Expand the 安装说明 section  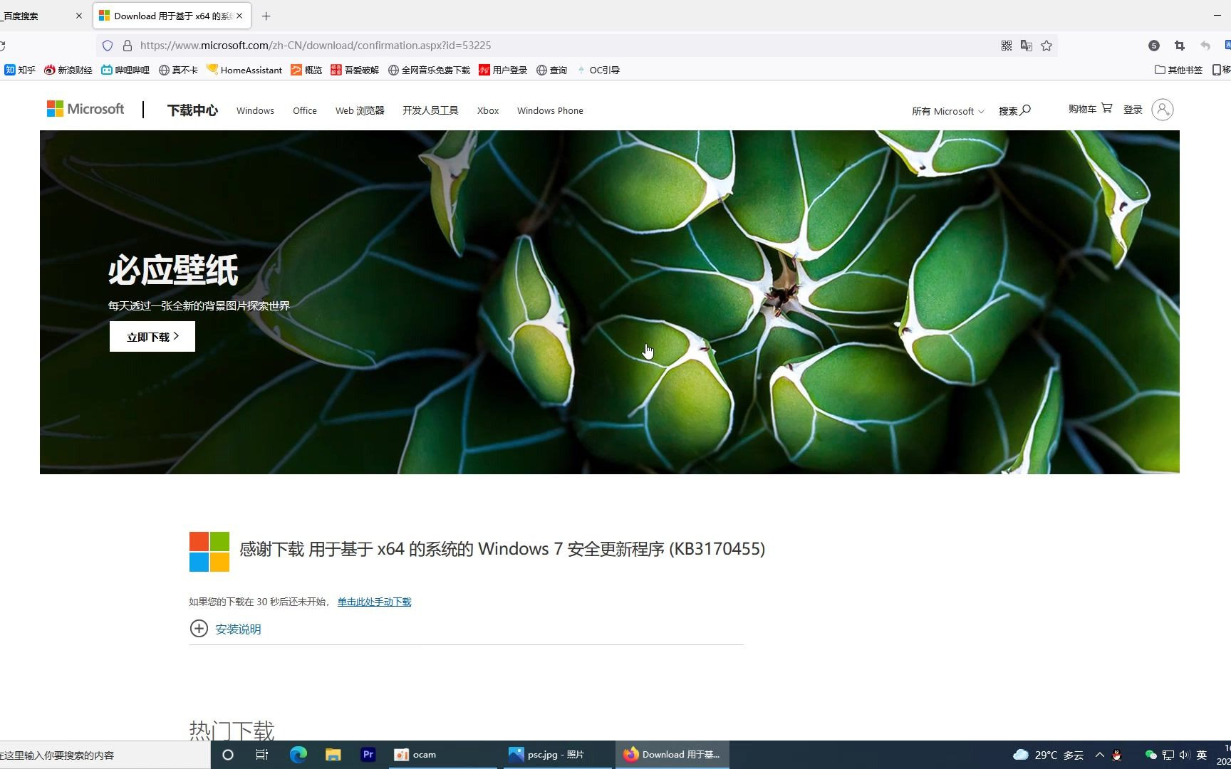pos(225,629)
